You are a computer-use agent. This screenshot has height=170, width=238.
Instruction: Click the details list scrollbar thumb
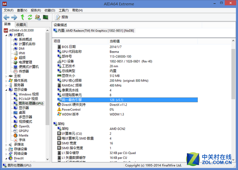click(x=233, y=74)
